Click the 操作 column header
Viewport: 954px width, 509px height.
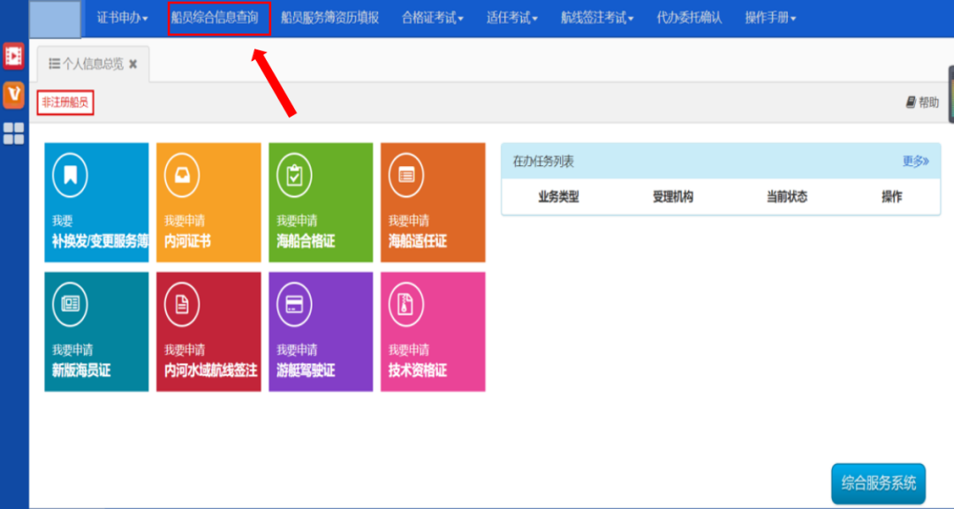tap(892, 197)
